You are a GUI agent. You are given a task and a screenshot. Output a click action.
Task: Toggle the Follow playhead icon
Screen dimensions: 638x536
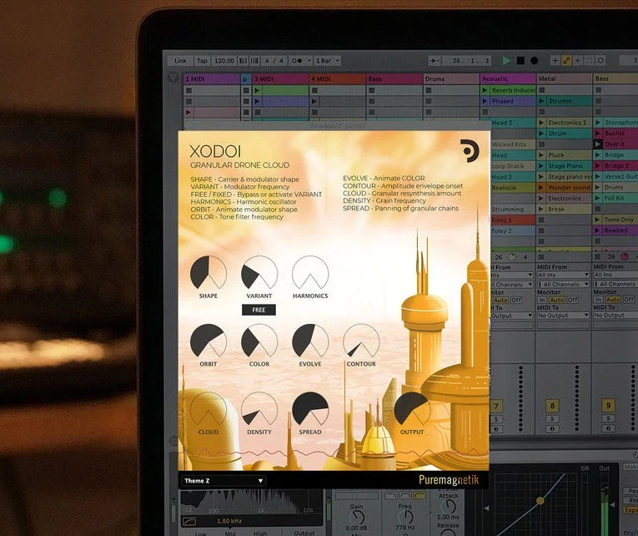click(x=435, y=61)
